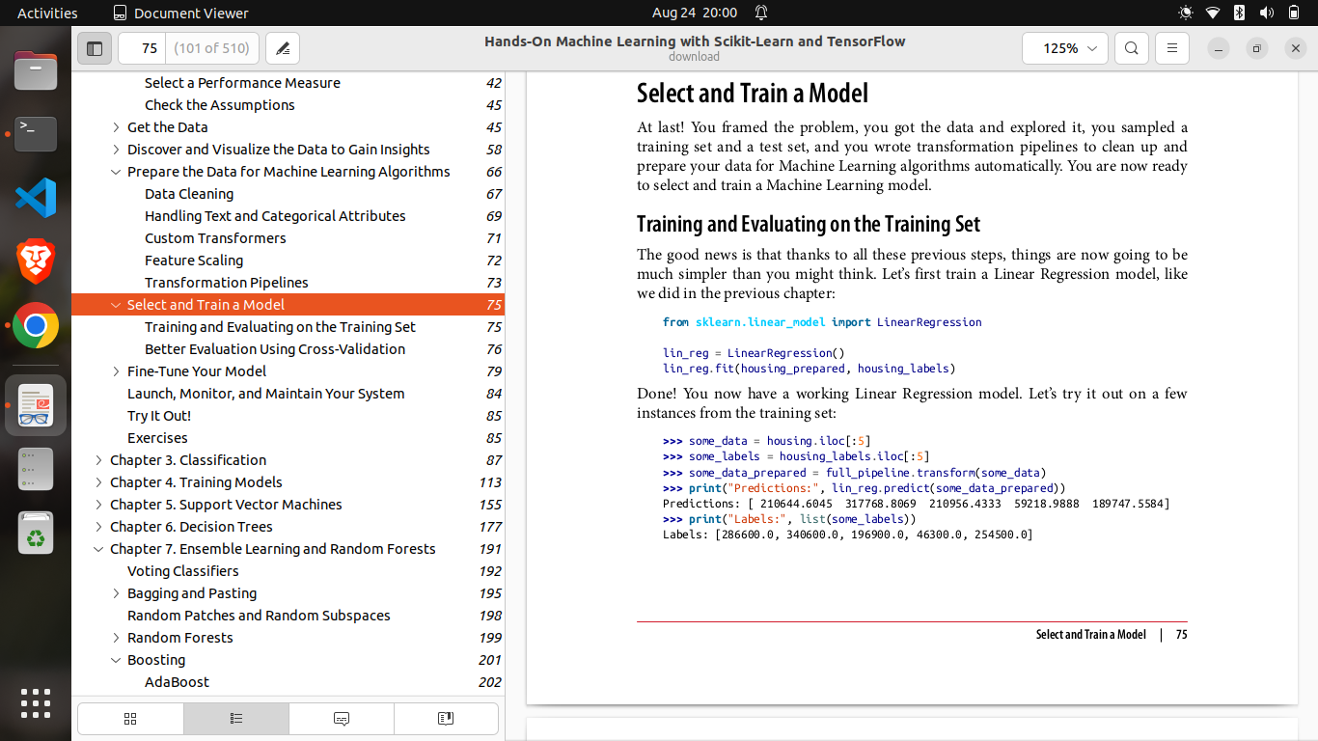The image size is (1318, 741).
Task: Open the 125% zoom dropdown
Action: 1065,48
